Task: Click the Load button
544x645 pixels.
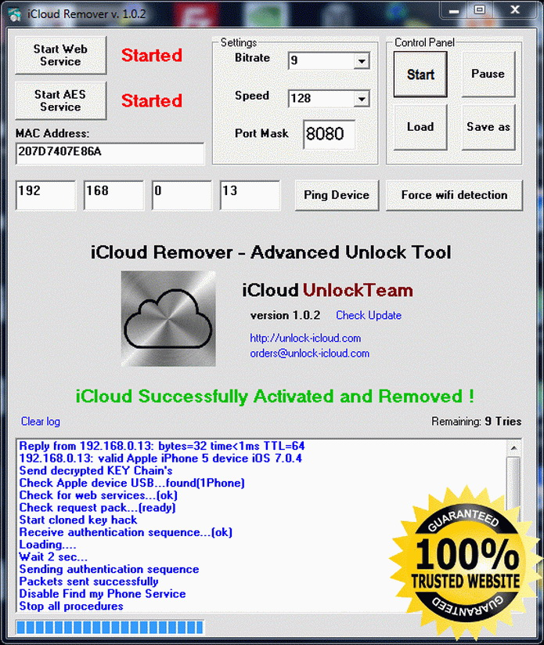Action: 420,127
